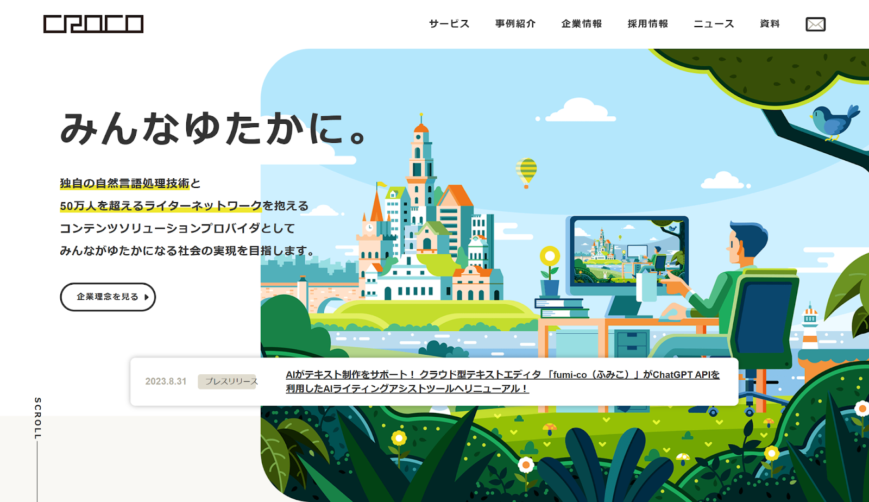Click the text 50万人を超えるライターネットワーク

point(161,206)
